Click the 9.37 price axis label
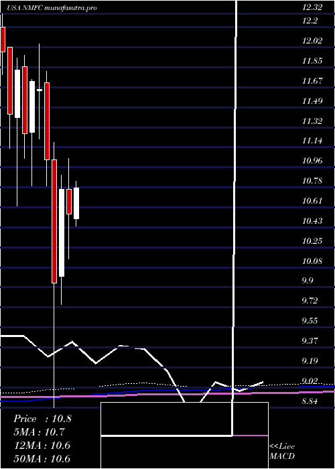The image size is (335, 469). pos(310,340)
